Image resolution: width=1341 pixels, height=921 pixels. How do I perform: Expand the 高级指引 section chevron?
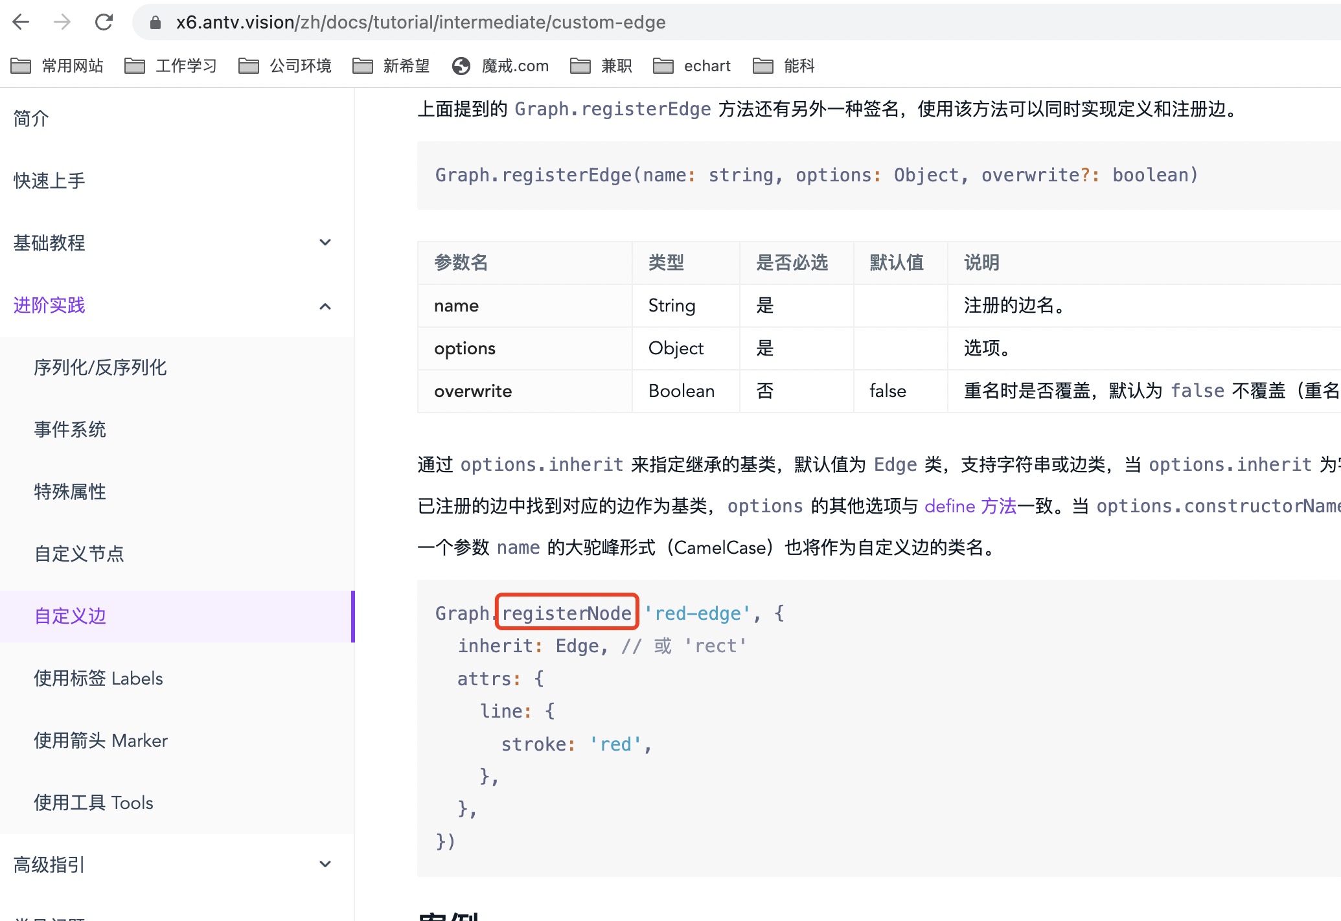coord(325,864)
